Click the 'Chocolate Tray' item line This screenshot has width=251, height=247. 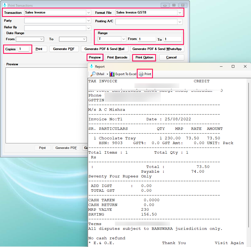pyautogui.click(x=117, y=138)
